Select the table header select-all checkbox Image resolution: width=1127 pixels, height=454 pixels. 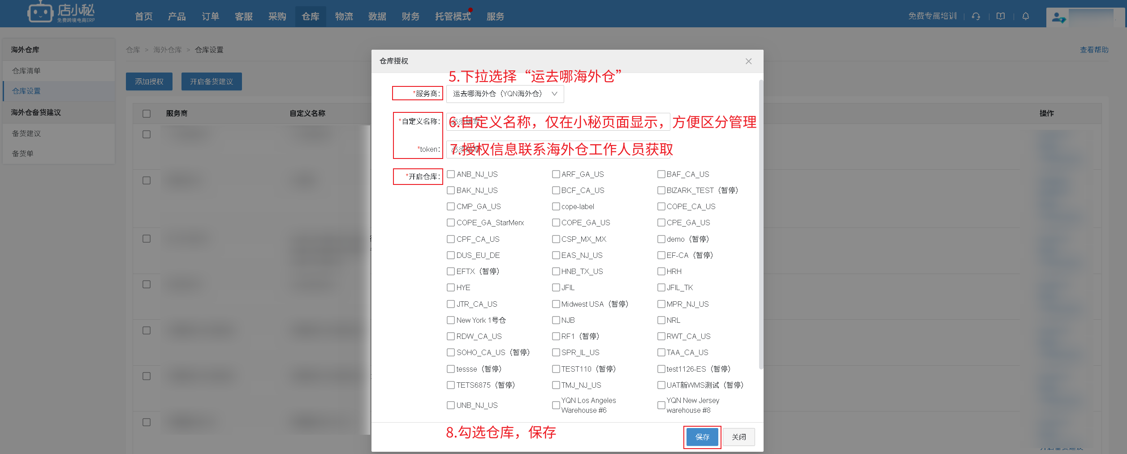pos(147,114)
